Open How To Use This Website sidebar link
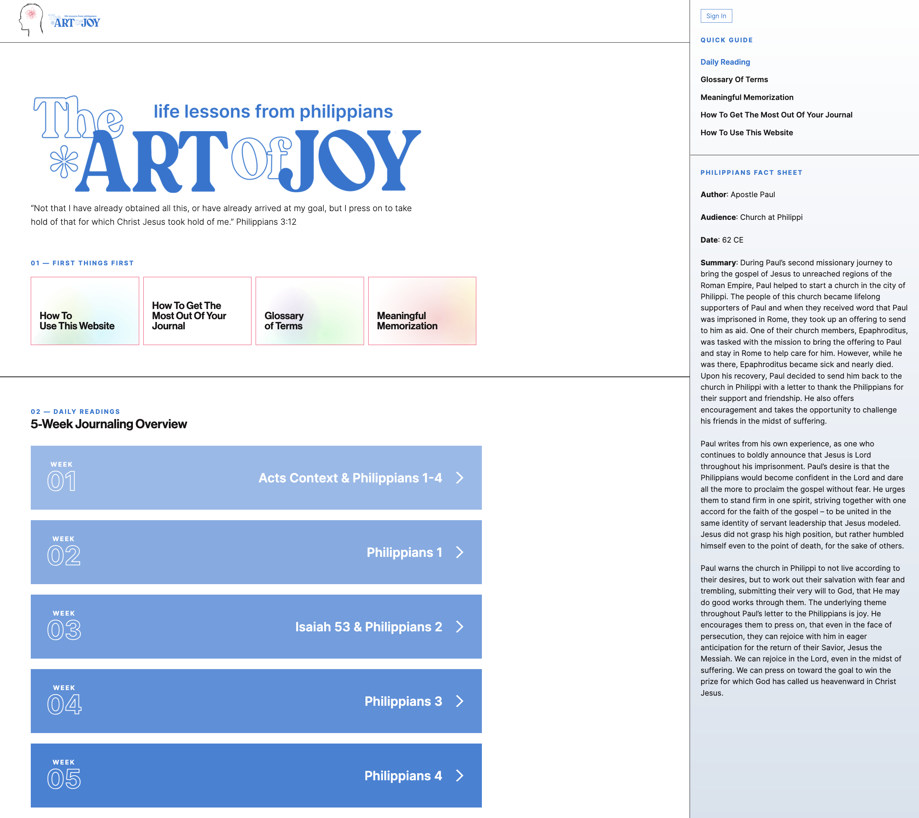This screenshot has width=919, height=818. (746, 132)
